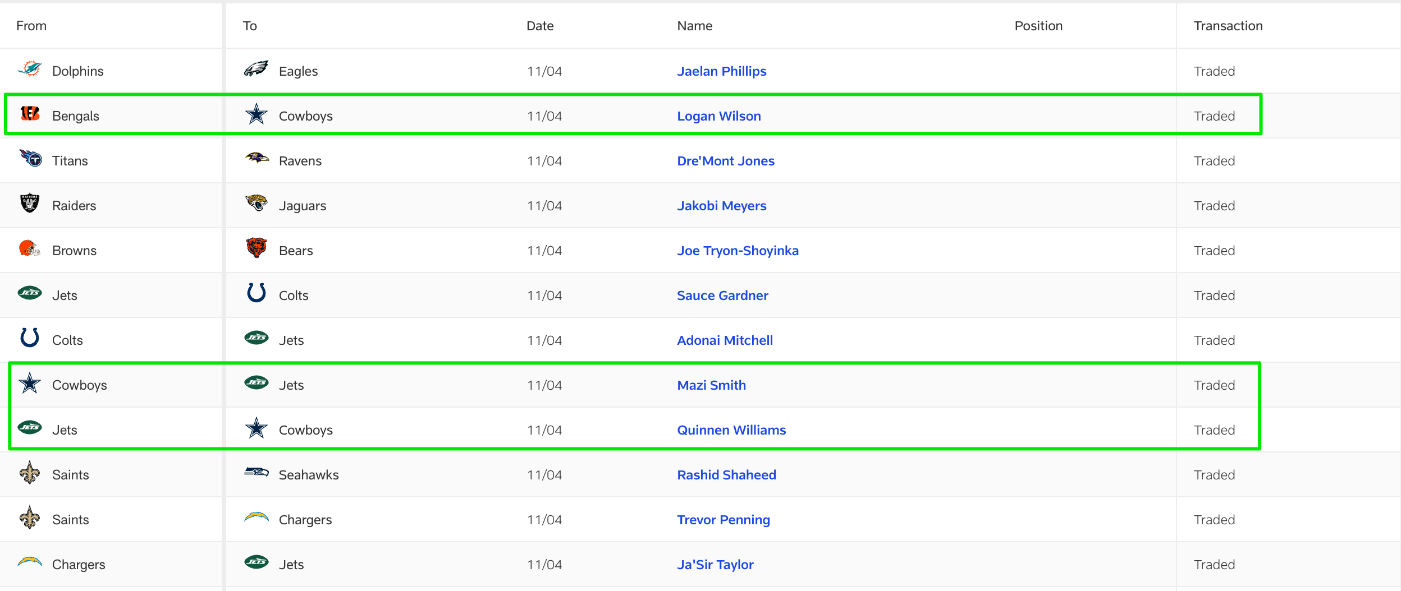Click the To column header
This screenshot has height=591, width=1401.
coord(250,26)
